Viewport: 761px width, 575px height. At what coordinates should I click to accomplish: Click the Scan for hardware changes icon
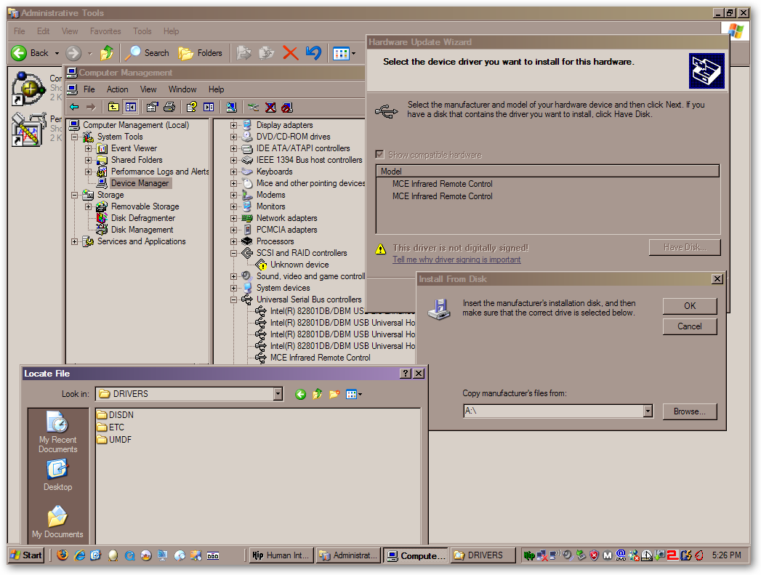click(x=231, y=108)
